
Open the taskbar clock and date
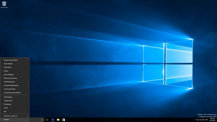click(x=212, y=120)
